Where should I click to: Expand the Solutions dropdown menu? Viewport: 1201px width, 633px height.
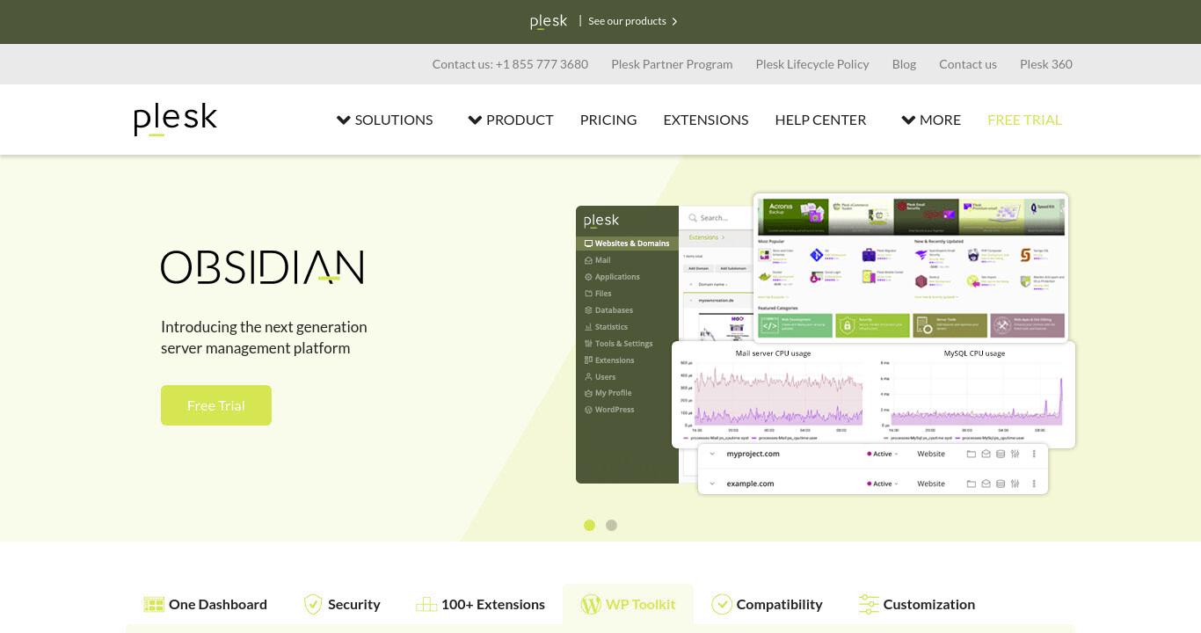(x=384, y=120)
